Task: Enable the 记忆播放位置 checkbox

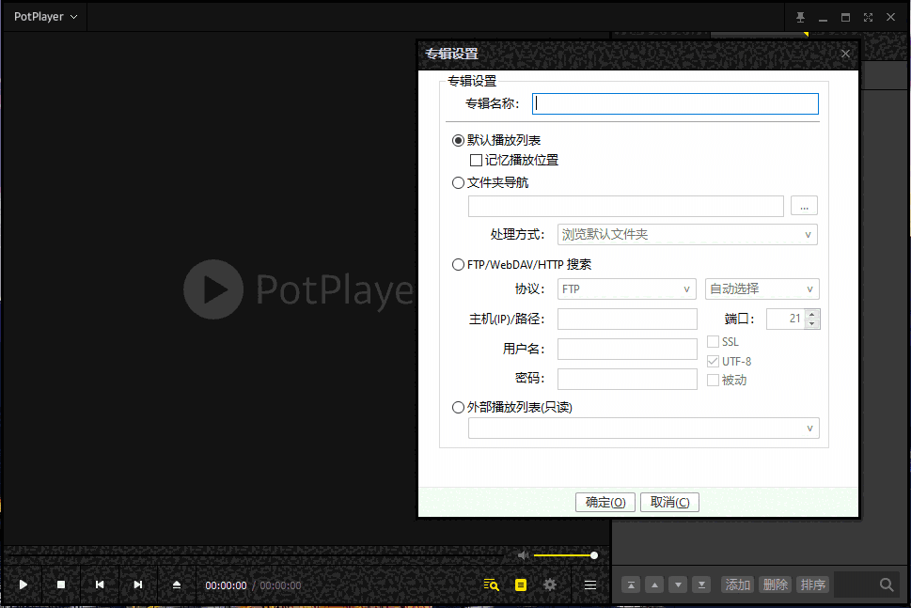Action: coord(476,160)
